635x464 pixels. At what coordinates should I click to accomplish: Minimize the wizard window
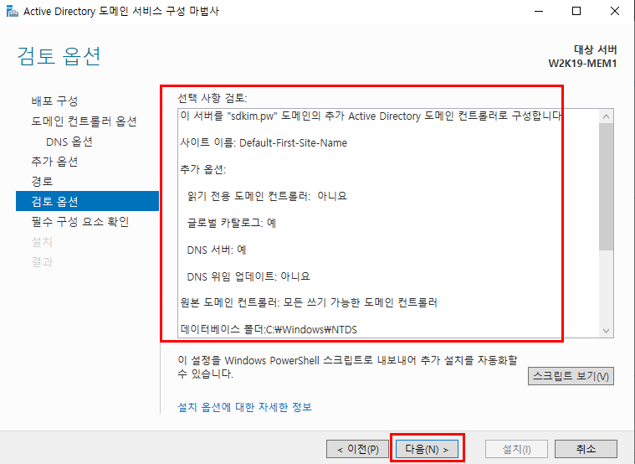coord(539,11)
